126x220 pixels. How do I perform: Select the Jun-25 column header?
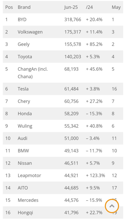coord(71,7)
